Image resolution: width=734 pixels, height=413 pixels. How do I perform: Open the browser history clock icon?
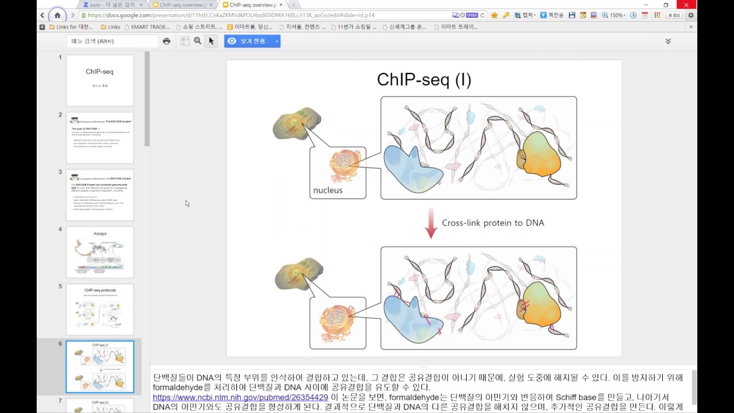pyautogui.click(x=634, y=15)
